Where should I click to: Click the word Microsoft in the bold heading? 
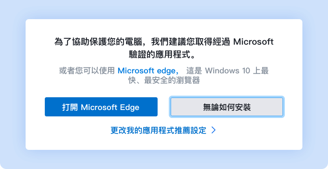pos(253,42)
